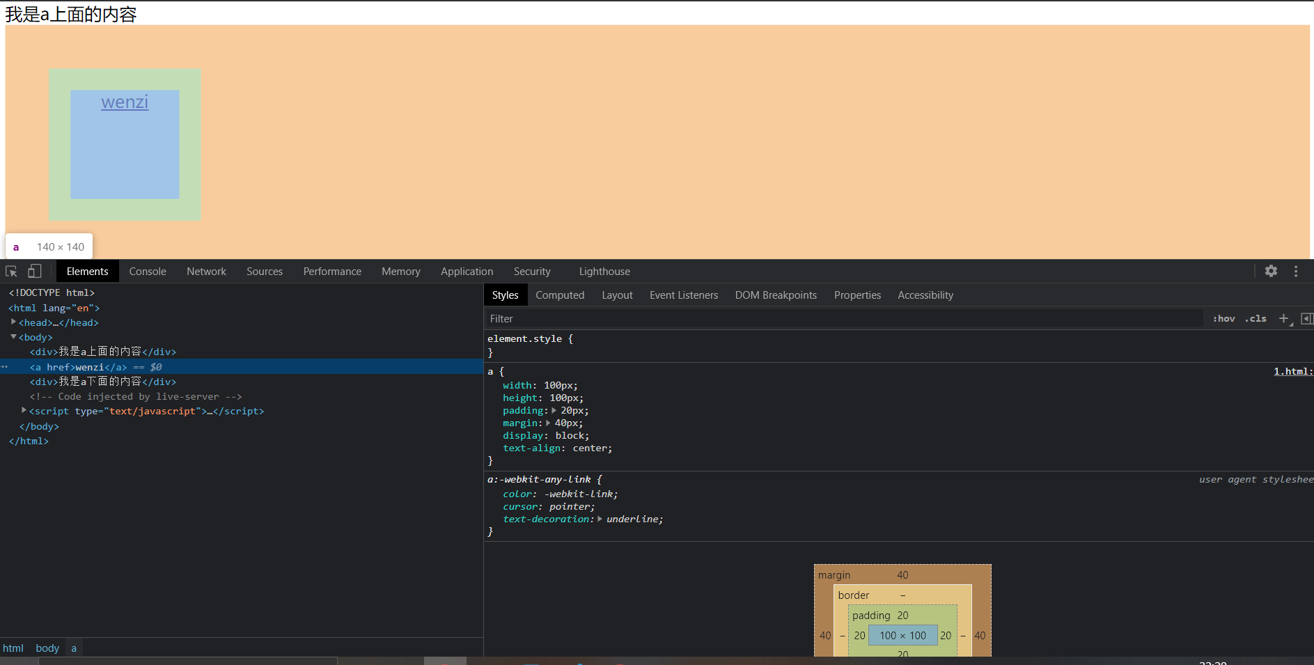Screen dimensions: 1314x665
Task: Focus the styles Filter input
Action: [x=844, y=319]
